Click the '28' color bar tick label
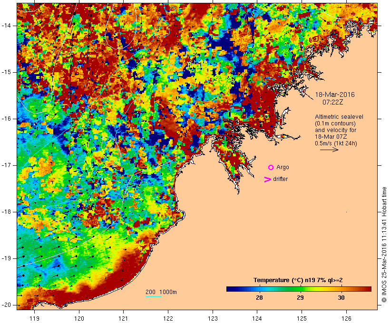This screenshot has height=323, width=390. [259, 297]
